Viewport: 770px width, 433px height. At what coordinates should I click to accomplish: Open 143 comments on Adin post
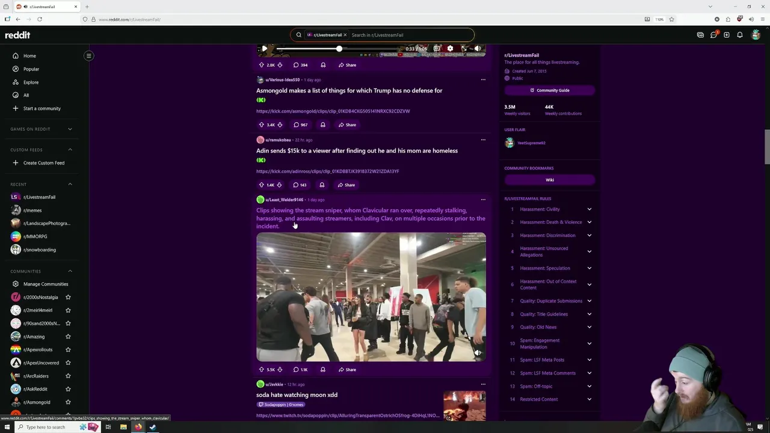300,185
